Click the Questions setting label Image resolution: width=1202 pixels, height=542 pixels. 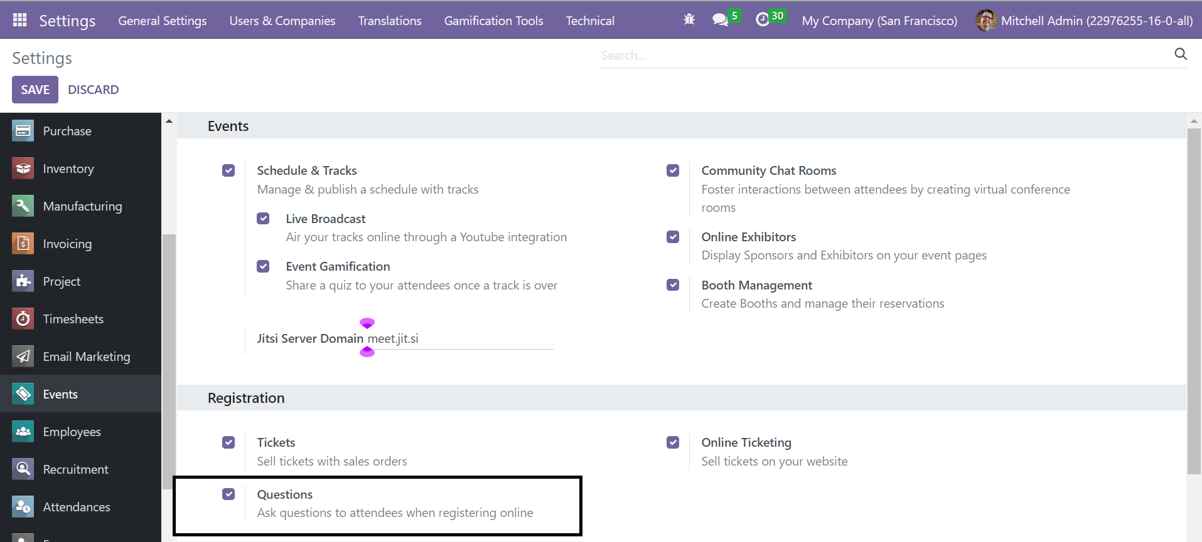tap(284, 494)
